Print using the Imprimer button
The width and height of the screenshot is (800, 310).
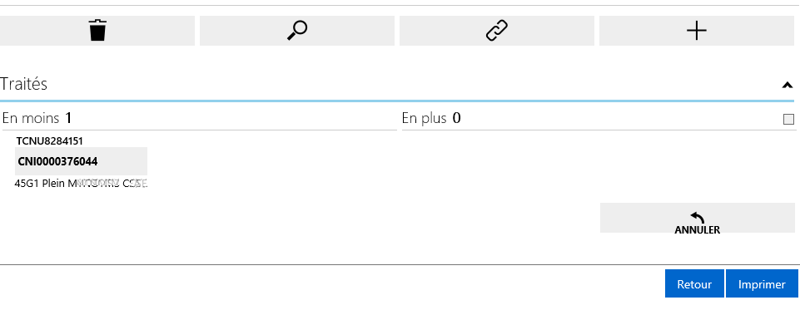click(762, 284)
